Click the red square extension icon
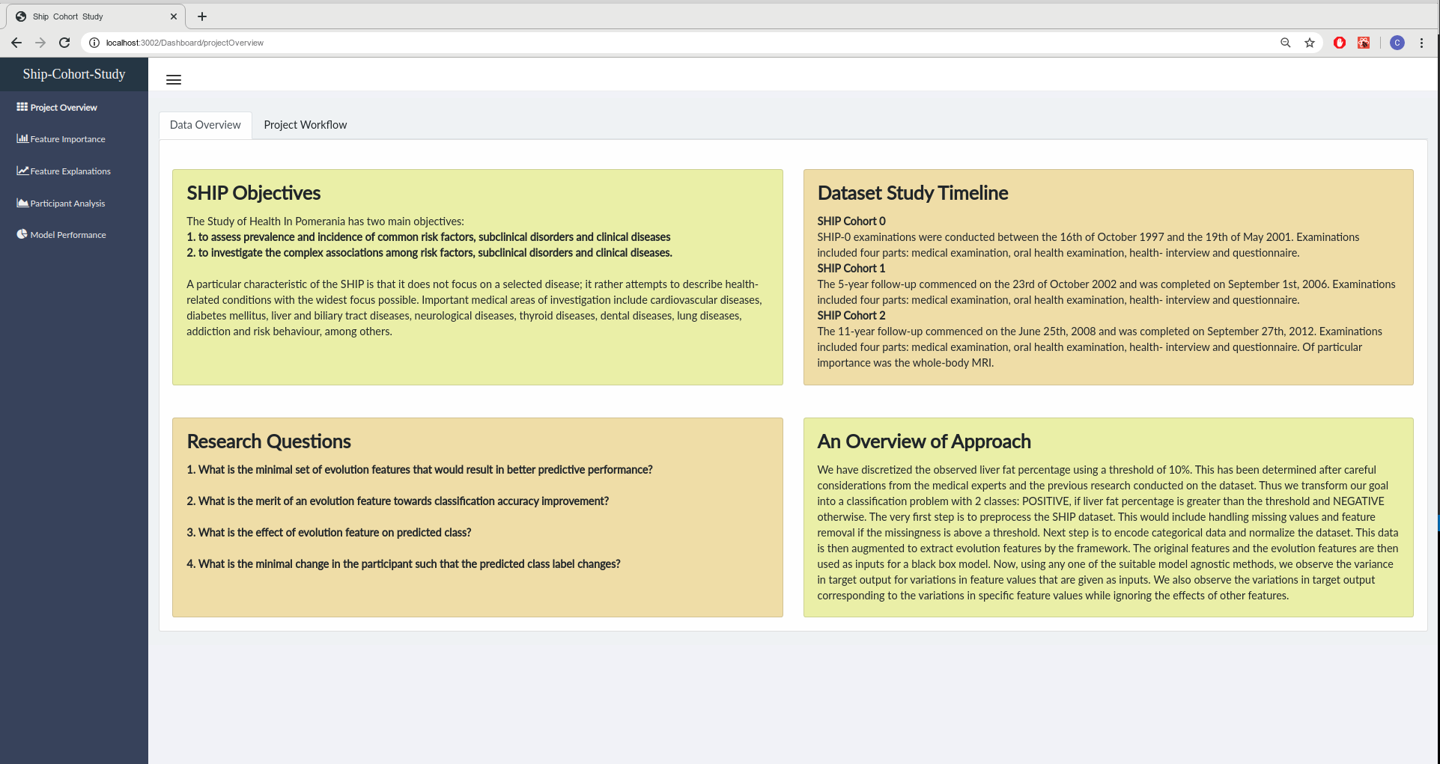This screenshot has width=1440, height=764. coord(1364,43)
